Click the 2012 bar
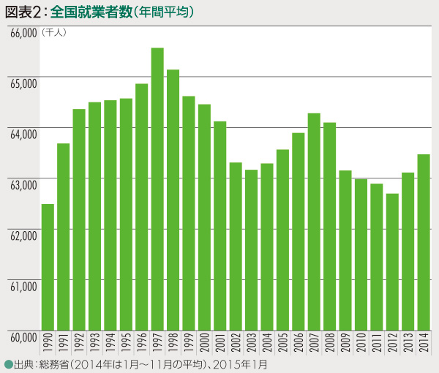Image resolution: width=439 pixels, height=373 pixels. pos(392,262)
